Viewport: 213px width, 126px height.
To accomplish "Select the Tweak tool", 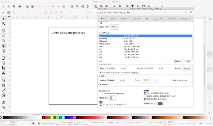I will tap(4, 102).
